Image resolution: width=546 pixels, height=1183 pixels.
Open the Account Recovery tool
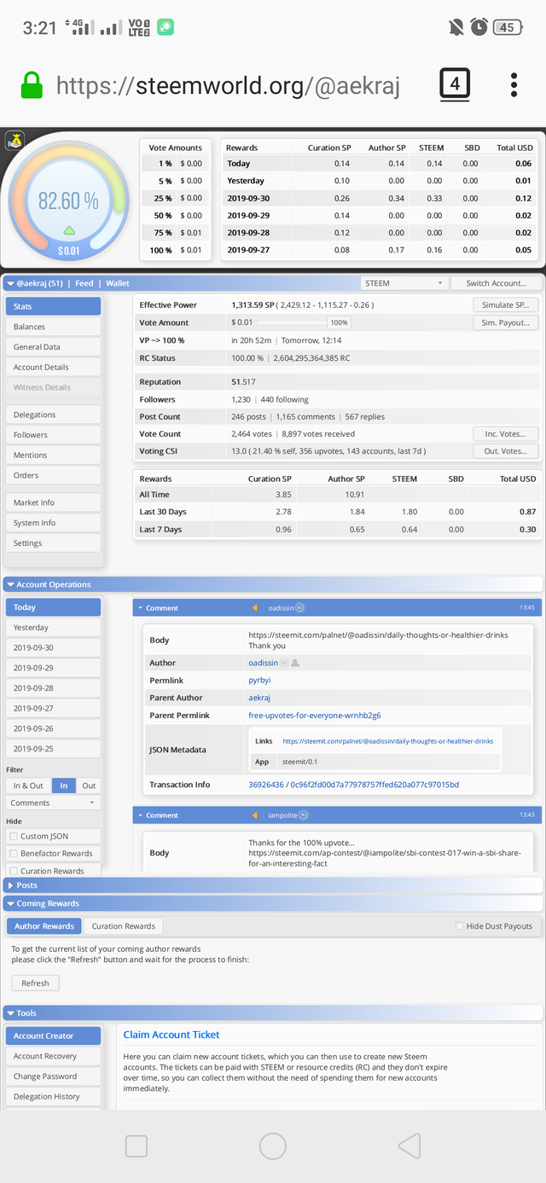click(53, 1056)
